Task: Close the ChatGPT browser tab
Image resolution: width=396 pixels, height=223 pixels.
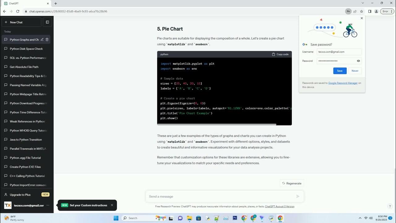Action: [x=48, y=3]
